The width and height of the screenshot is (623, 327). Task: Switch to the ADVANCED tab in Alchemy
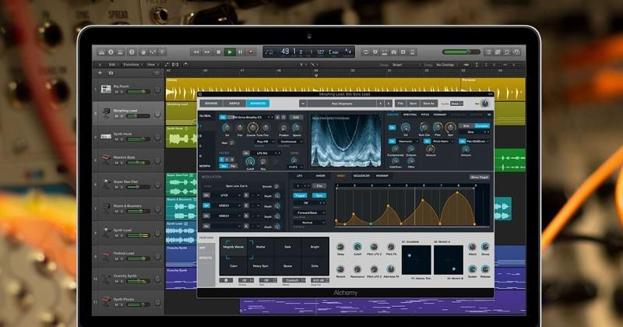(x=258, y=104)
